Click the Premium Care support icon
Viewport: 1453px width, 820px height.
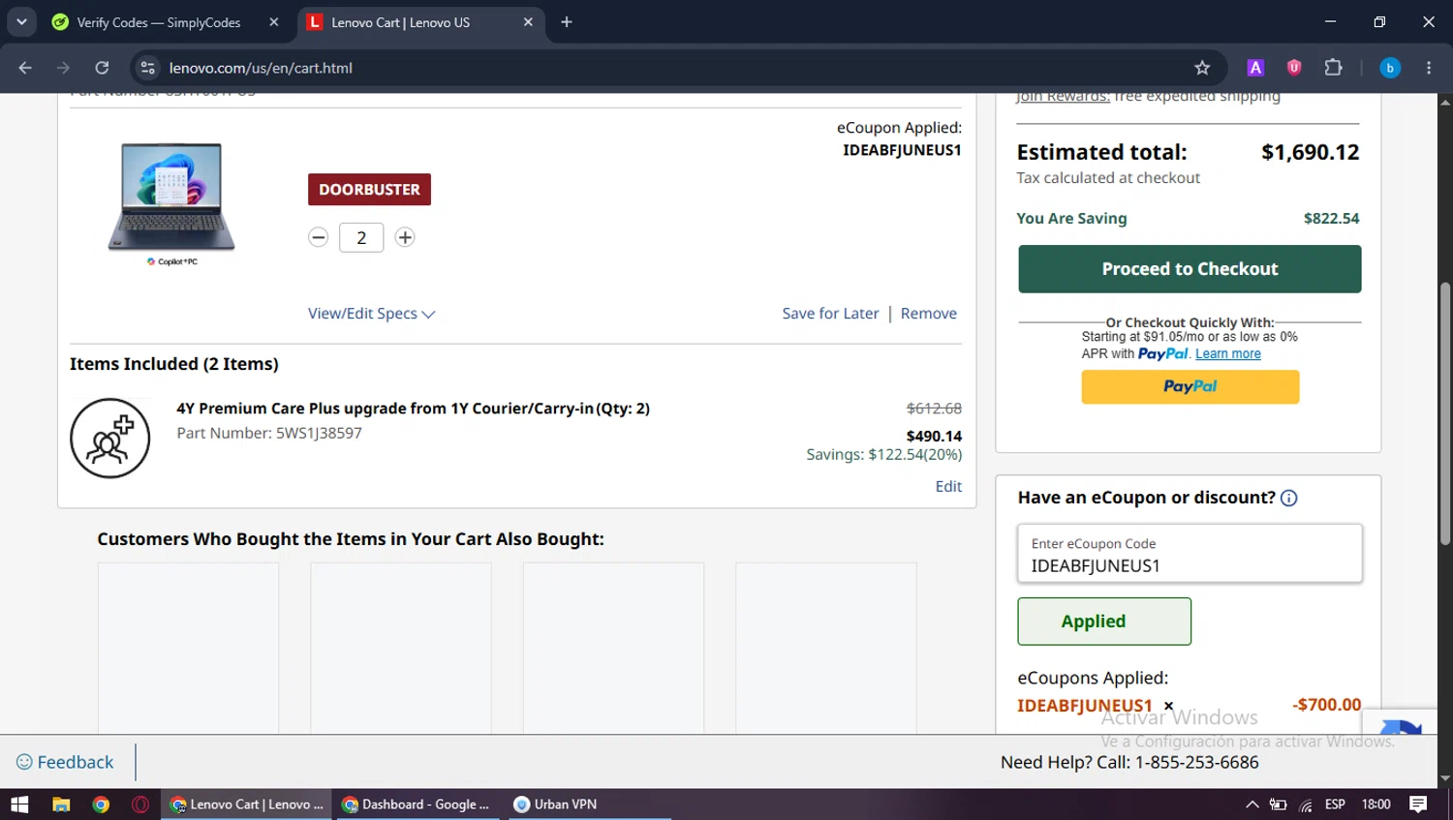pos(109,439)
